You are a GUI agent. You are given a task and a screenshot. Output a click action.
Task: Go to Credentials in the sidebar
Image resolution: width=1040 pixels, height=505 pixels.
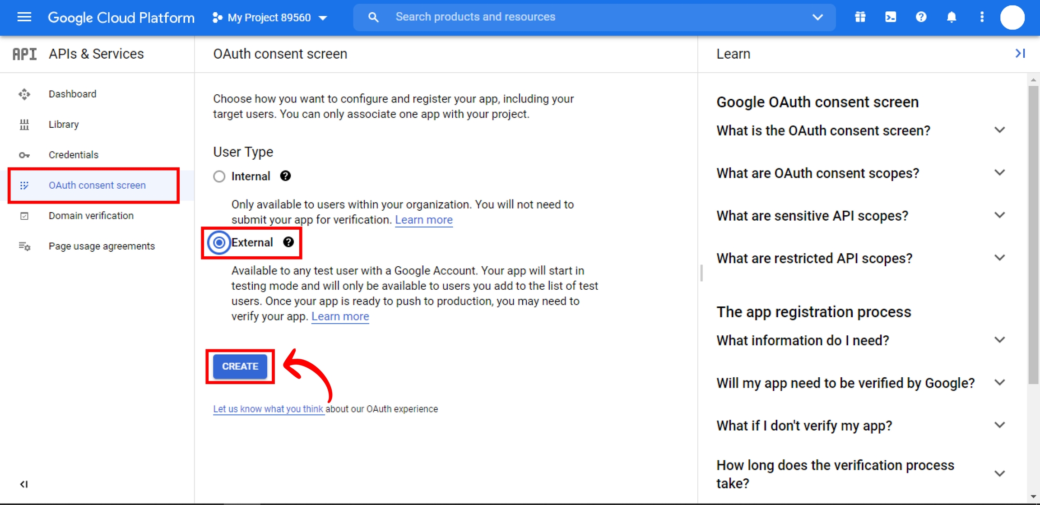point(74,155)
